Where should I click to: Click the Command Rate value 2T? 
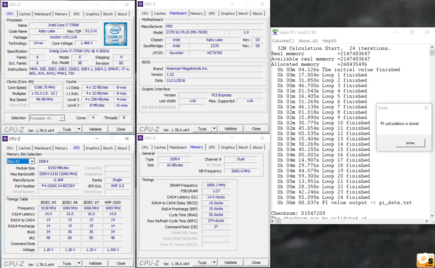click(x=216, y=227)
